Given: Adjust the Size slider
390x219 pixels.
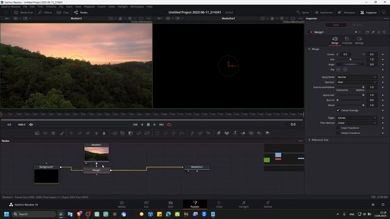Looking at the screenshot, I should click(x=350, y=60).
